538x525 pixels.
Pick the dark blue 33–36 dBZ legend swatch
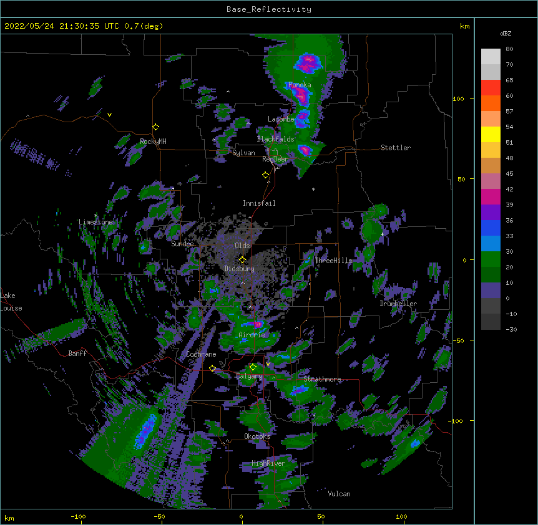(491, 228)
